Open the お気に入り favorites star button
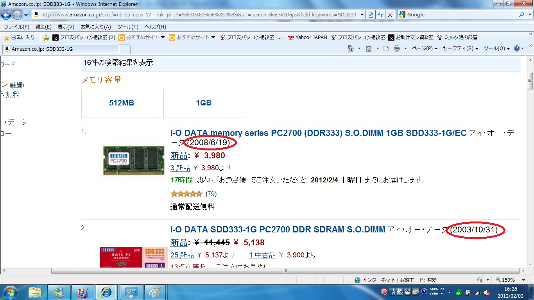Screen dimensions: 534x300 [19, 37]
